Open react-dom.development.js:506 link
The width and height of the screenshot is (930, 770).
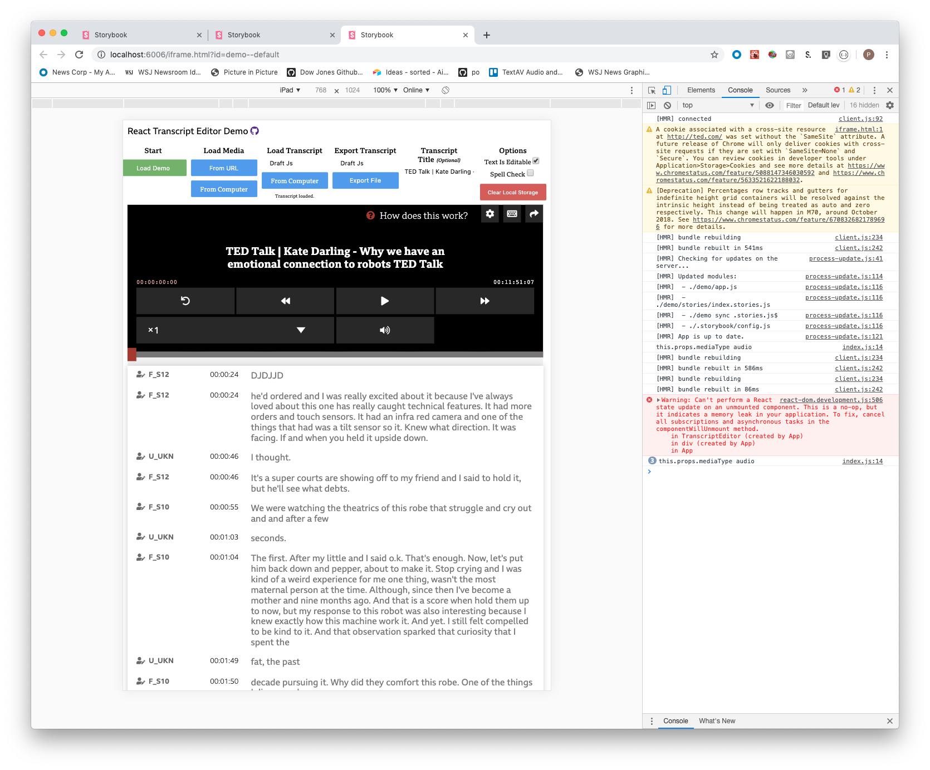831,400
